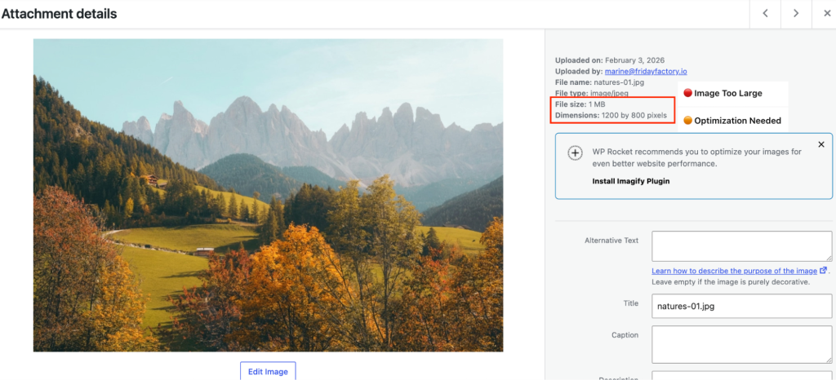Click 'Leave empty if the image is purely decorative' text
The width and height of the screenshot is (836, 380).
[x=731, y=281]
